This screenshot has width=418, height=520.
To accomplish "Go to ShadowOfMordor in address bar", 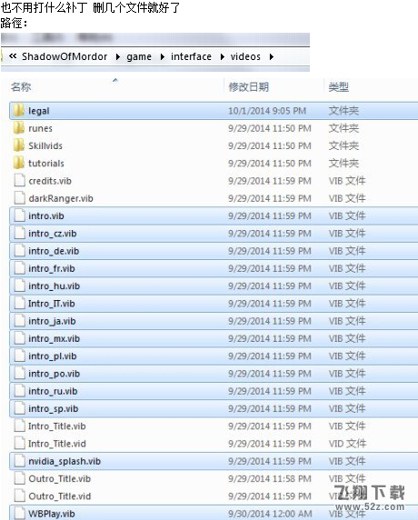I will pyautogui.click(x=65, y=56).
